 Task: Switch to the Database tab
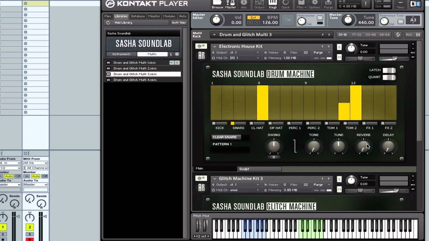[138, 16]
